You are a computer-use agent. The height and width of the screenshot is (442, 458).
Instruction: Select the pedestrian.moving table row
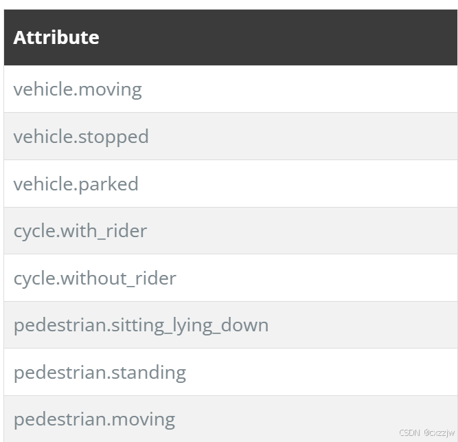pyautogui.click(x=231, y=419)
